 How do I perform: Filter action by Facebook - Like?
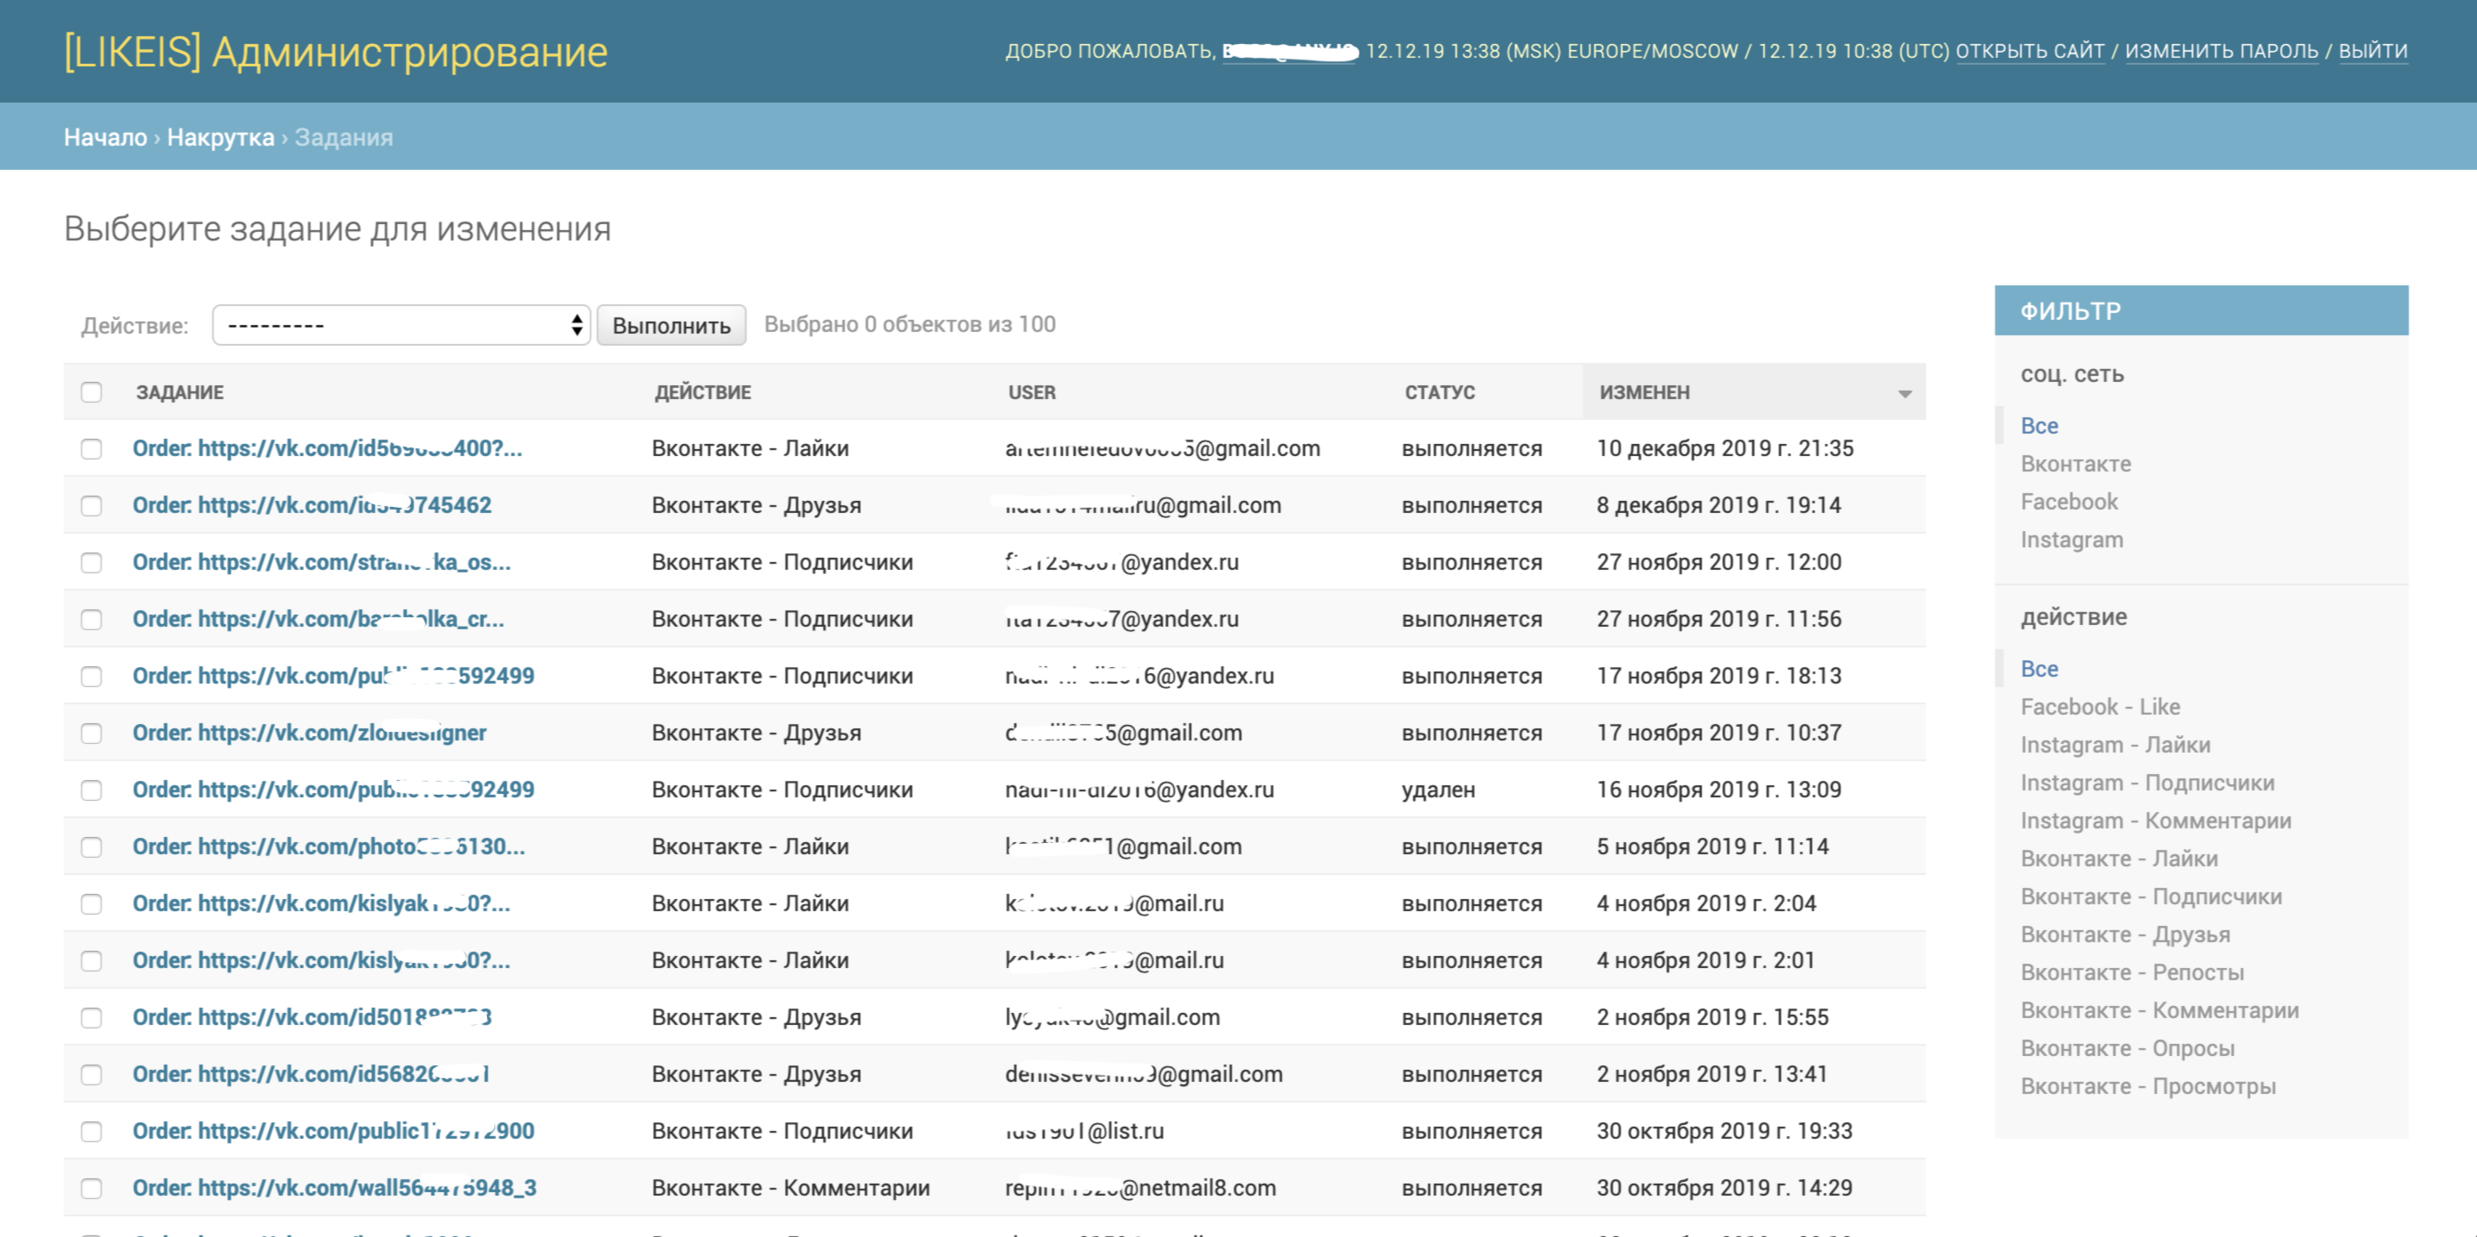(x=2100, y=707)
